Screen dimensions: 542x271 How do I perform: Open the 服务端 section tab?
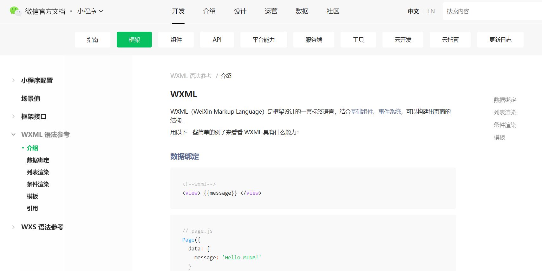(314, 40)
